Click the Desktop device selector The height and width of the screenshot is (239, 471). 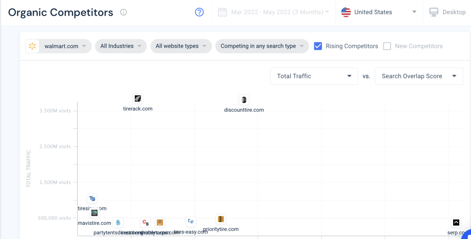click(447, 12)
